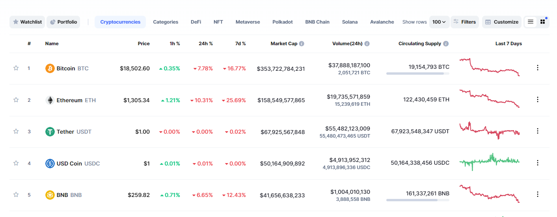Open the three-dot menu for BNB
The image size is (557, 217).
[x=537, y=194]
